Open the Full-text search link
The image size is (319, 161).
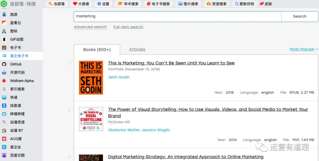click(x=128, y=27)
